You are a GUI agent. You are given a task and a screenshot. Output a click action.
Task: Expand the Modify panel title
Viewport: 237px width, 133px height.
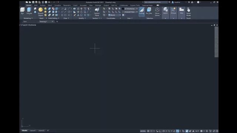coord(82,18)
